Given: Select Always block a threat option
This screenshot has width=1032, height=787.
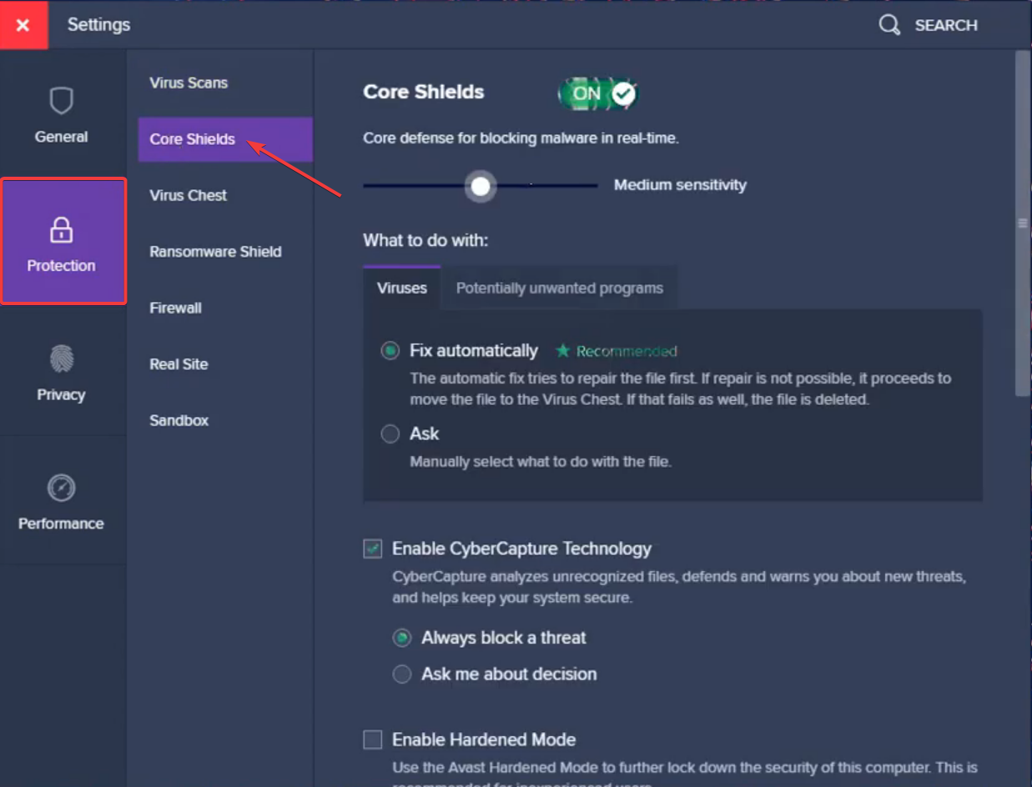Looking at the screenshot, I should point(402,638).
